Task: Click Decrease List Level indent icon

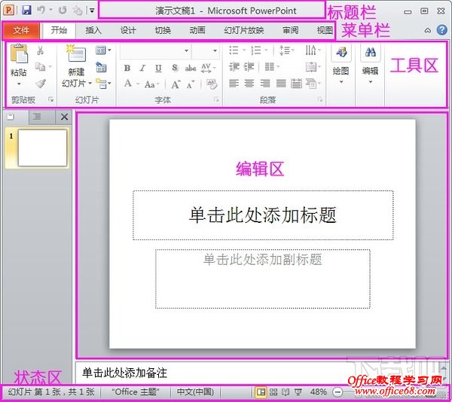Action: coord(234,67)
